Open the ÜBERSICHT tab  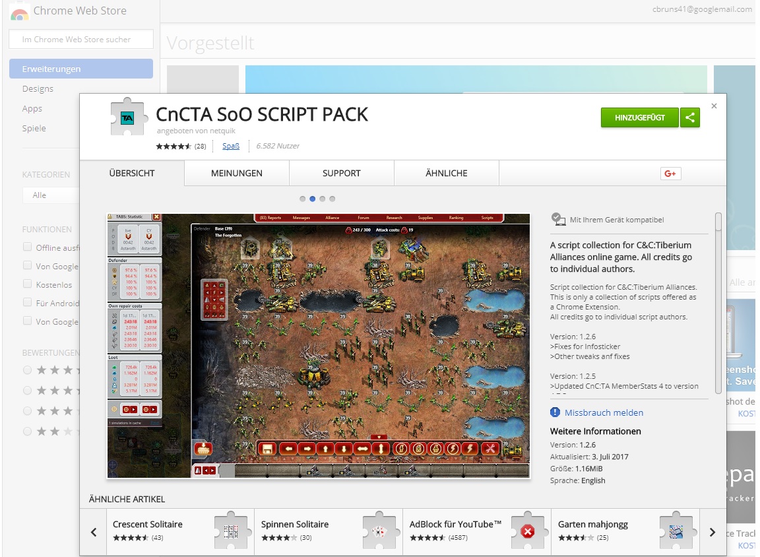pos(132,173)
